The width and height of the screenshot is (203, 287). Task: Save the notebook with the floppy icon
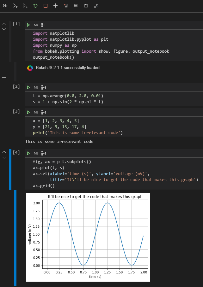86,6
